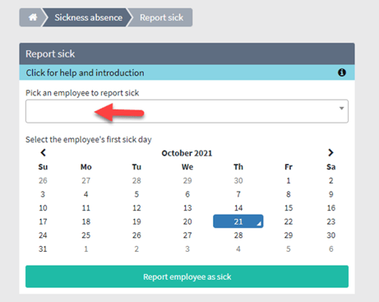
Task: Select greyed September 26 date
Action: (x=43, y=180)
